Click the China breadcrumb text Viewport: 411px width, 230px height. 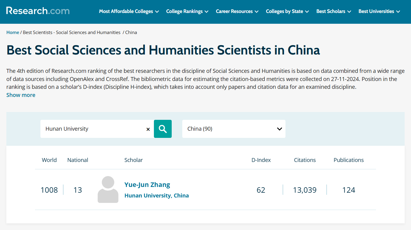pos(131,33)
